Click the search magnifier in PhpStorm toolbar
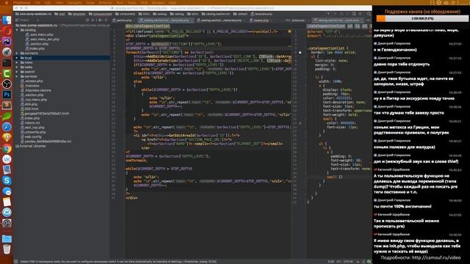Screen dimensions: 470x264 pyautogui.click(x=369, y=14)
